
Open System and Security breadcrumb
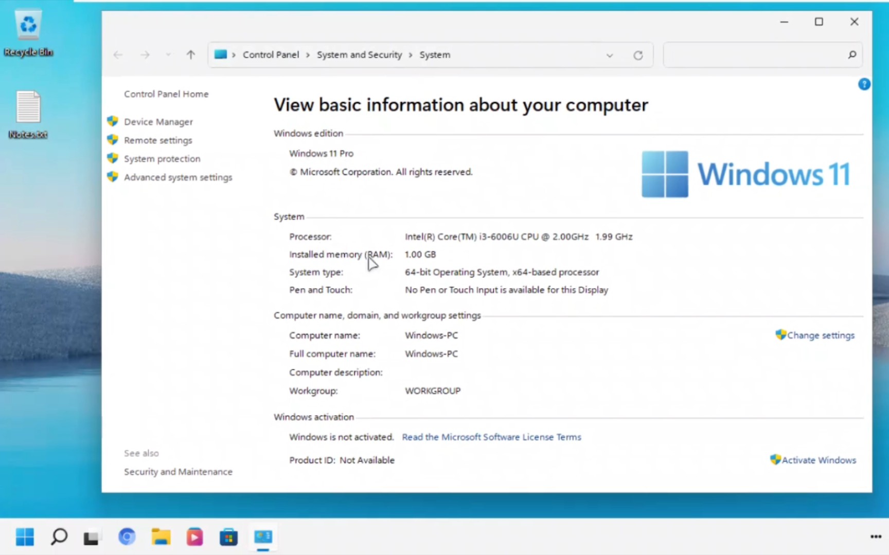[359, 54]
